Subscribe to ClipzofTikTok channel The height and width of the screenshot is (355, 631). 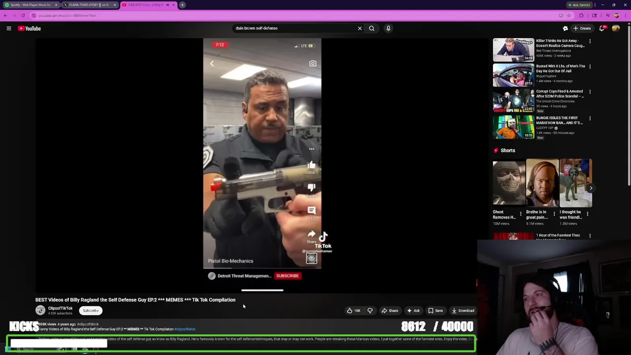(x=91, y=311)
